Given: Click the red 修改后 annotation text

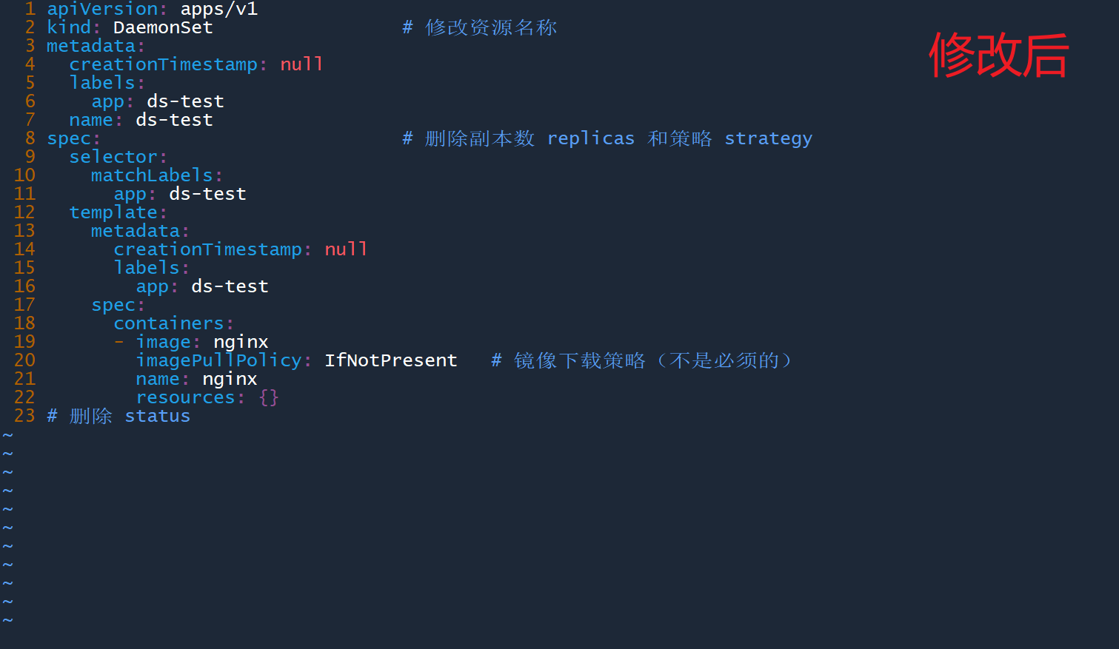Looking at the screenshot, I should (x=998, y=55).
